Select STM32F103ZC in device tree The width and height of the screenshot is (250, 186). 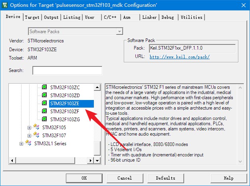65,88
